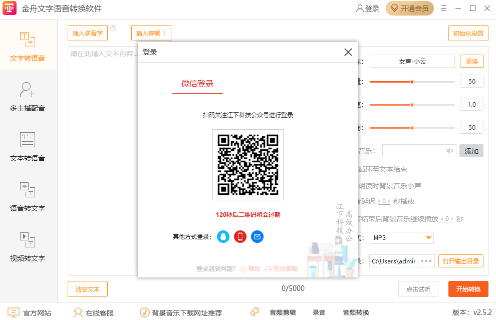
Task: Click 添加 to add background music
Action: click(471, 151)
